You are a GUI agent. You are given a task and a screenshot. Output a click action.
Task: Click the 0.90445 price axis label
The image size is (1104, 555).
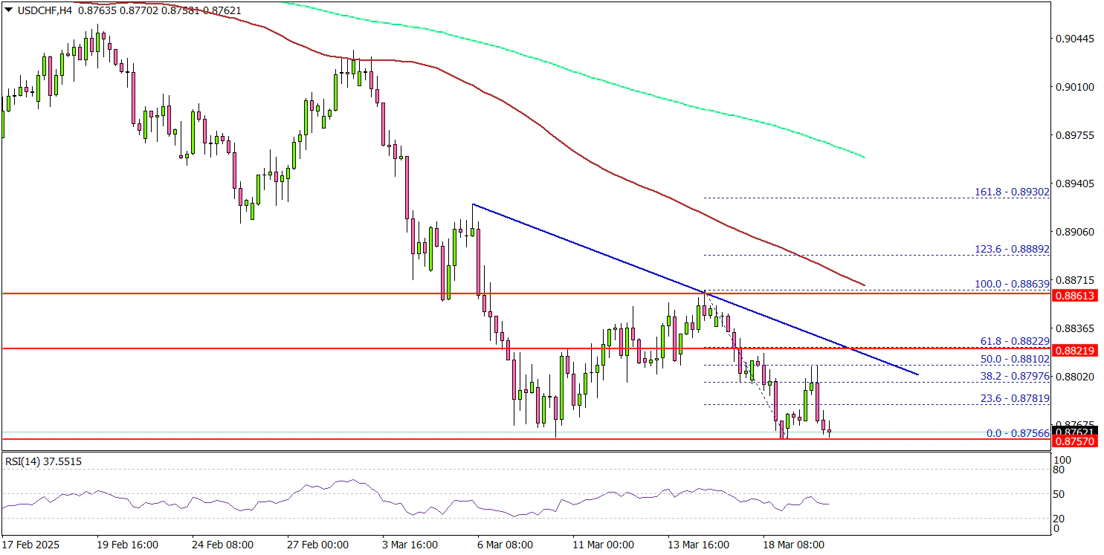(1074, 39)
